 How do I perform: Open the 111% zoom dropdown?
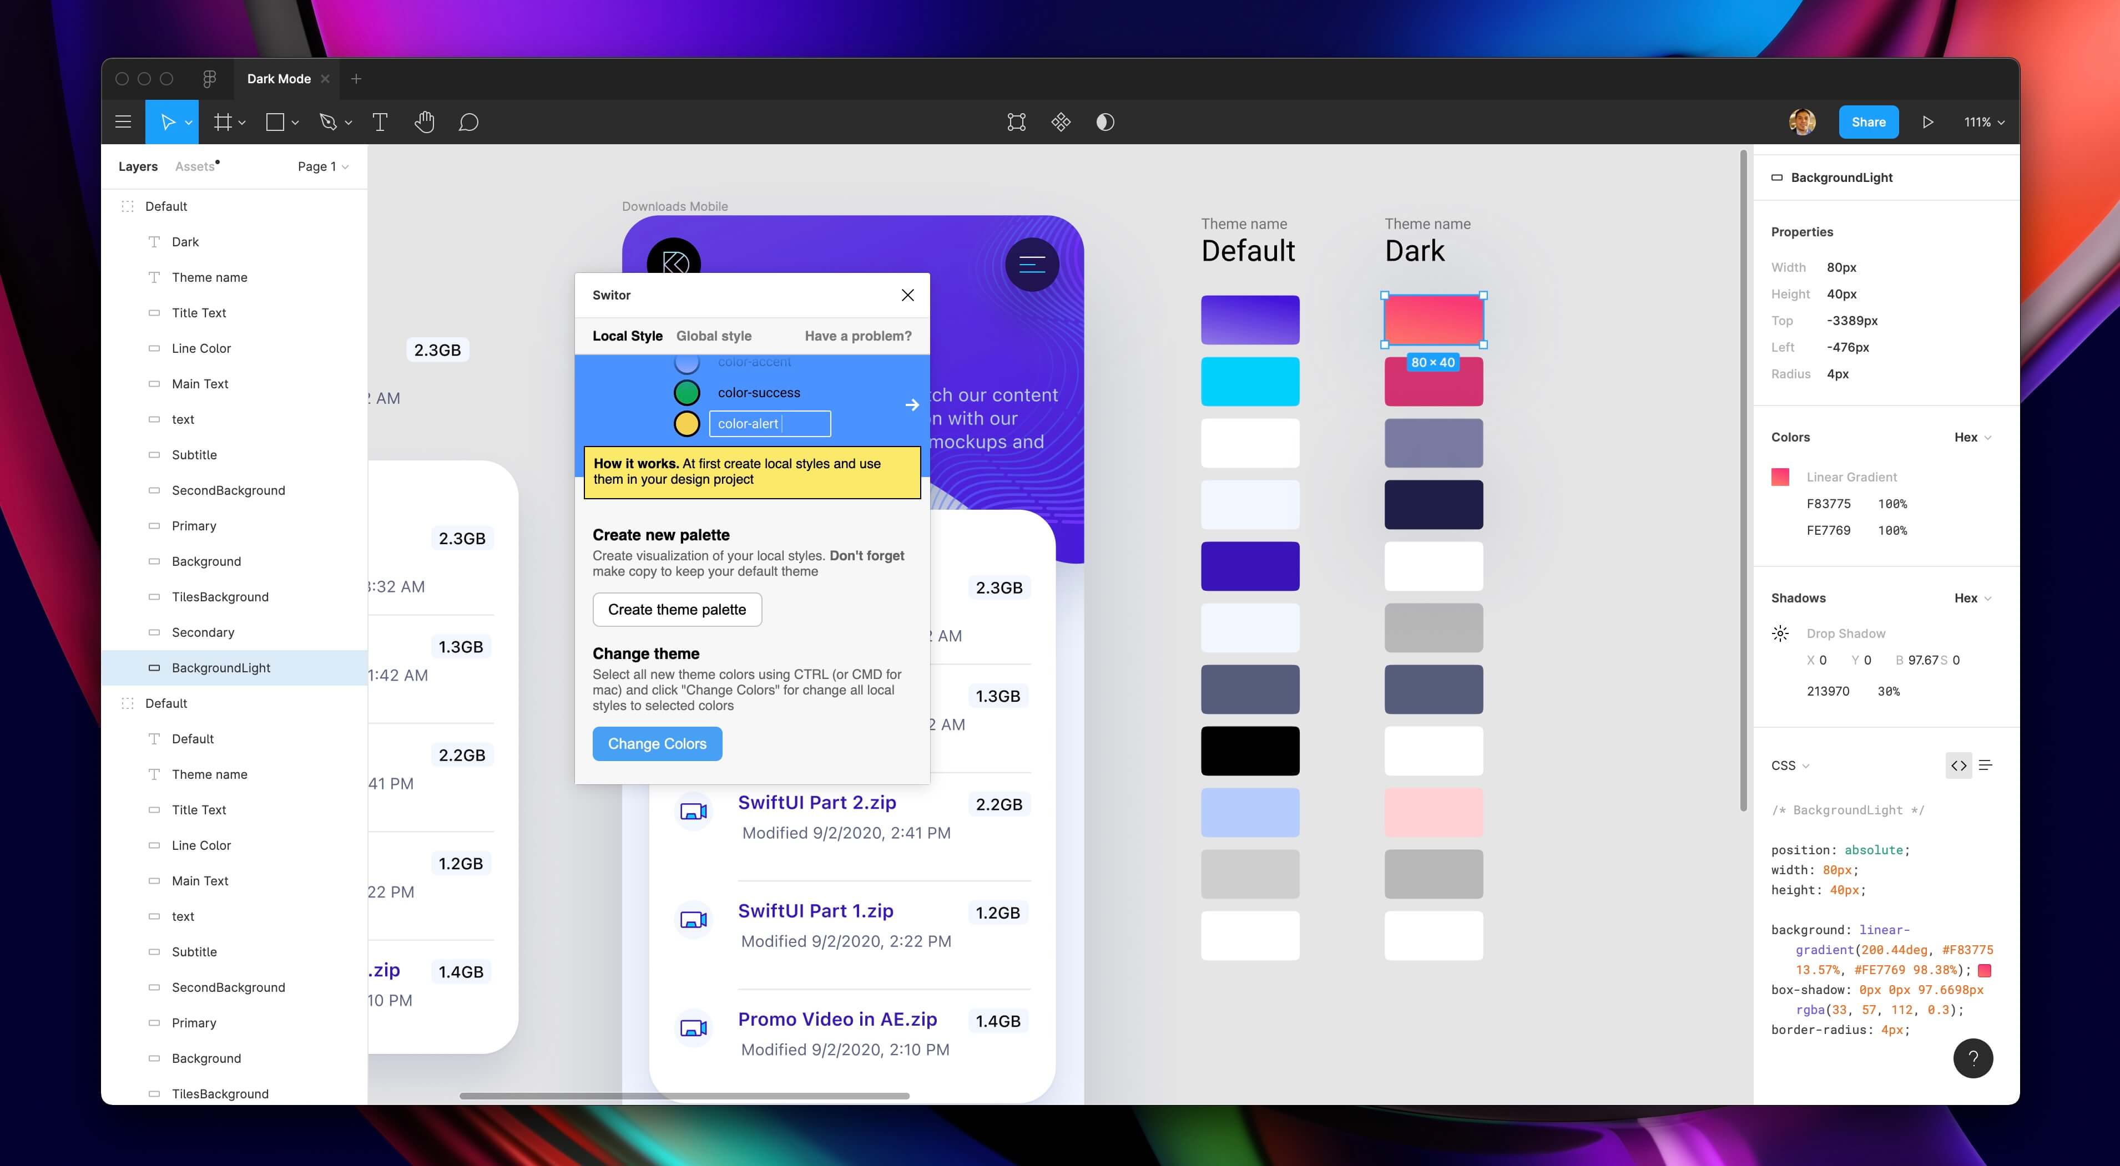pyautogui.click(x=1983, y=122)
